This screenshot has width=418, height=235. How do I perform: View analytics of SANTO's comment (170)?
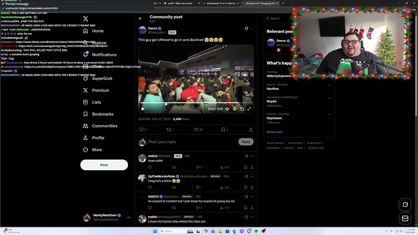coord(224,208)
